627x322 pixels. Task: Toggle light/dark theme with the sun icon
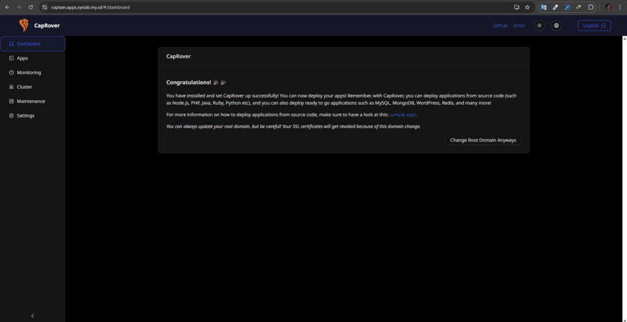tap(539, 26)
